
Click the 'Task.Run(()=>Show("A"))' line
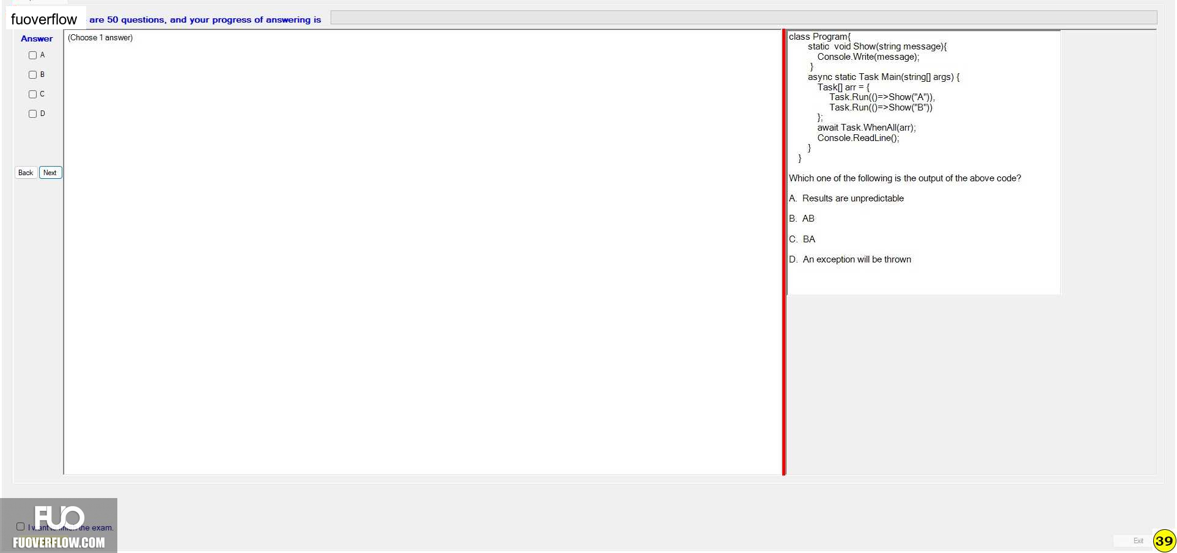[882, 97]
